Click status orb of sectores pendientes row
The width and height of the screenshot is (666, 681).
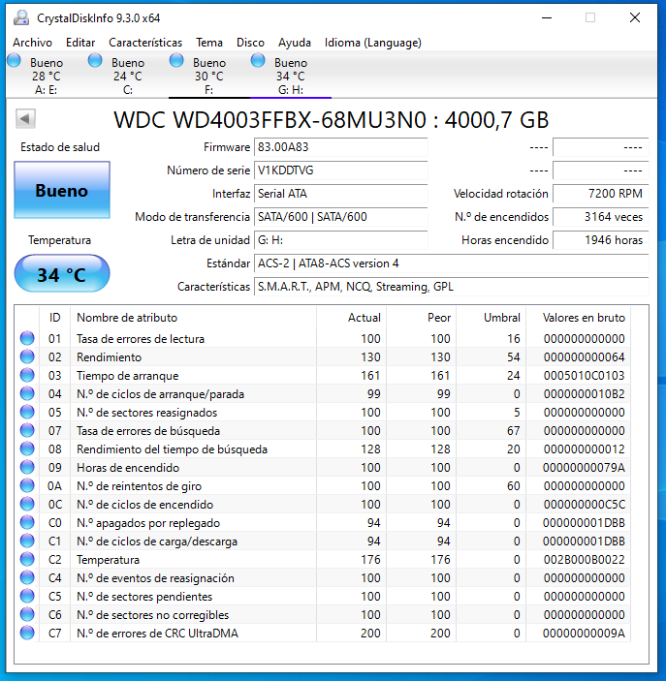point(27,596)
